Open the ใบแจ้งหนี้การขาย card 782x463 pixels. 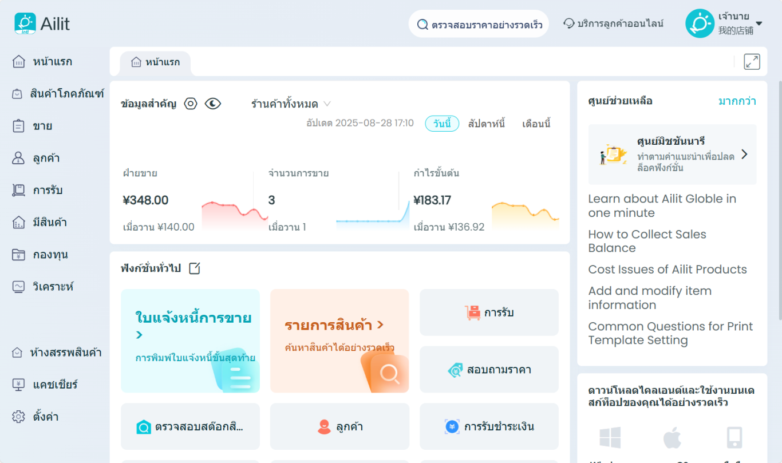(x=190, y=341)
